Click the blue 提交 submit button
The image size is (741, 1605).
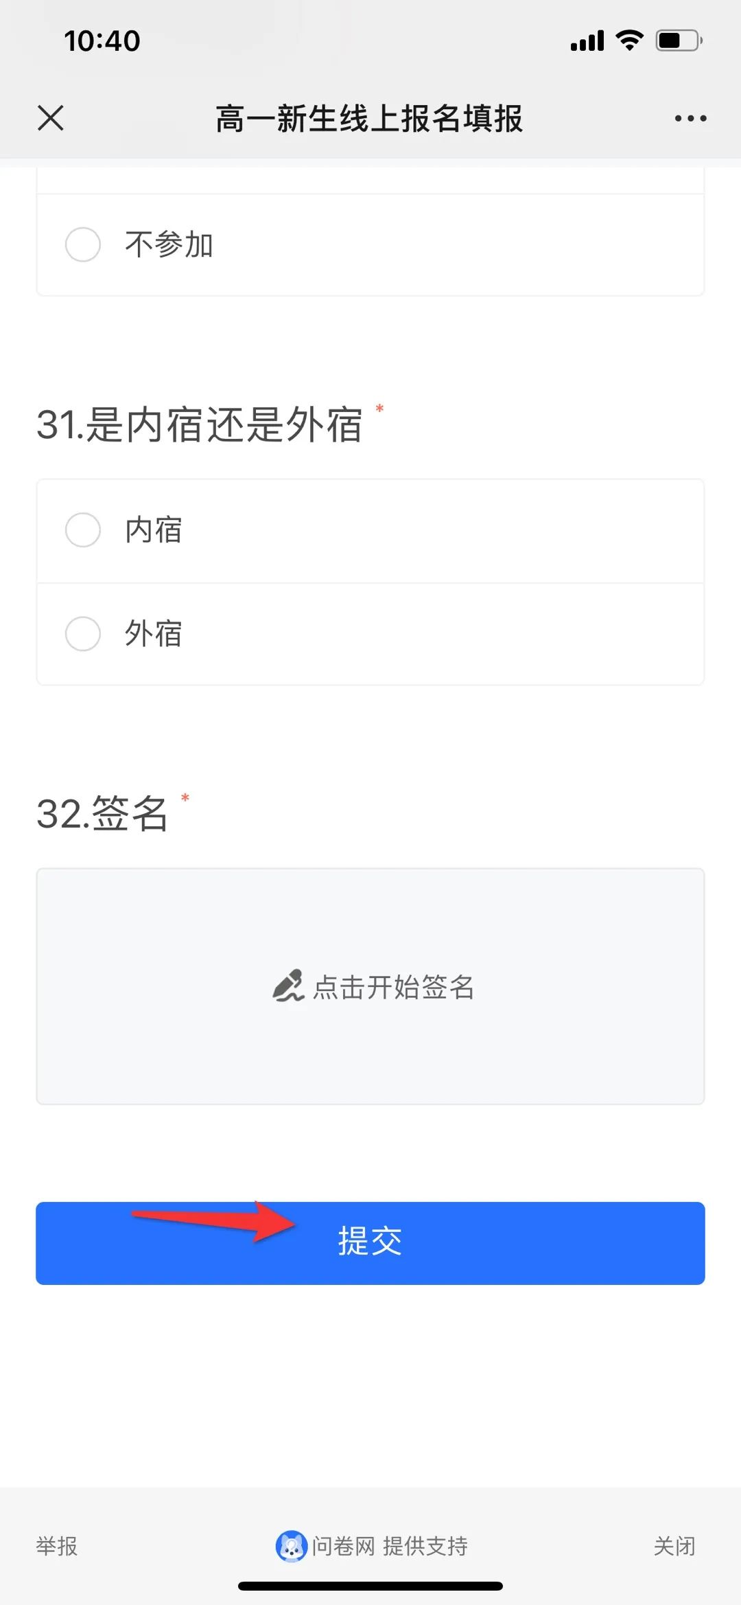tap(370, 1242)
